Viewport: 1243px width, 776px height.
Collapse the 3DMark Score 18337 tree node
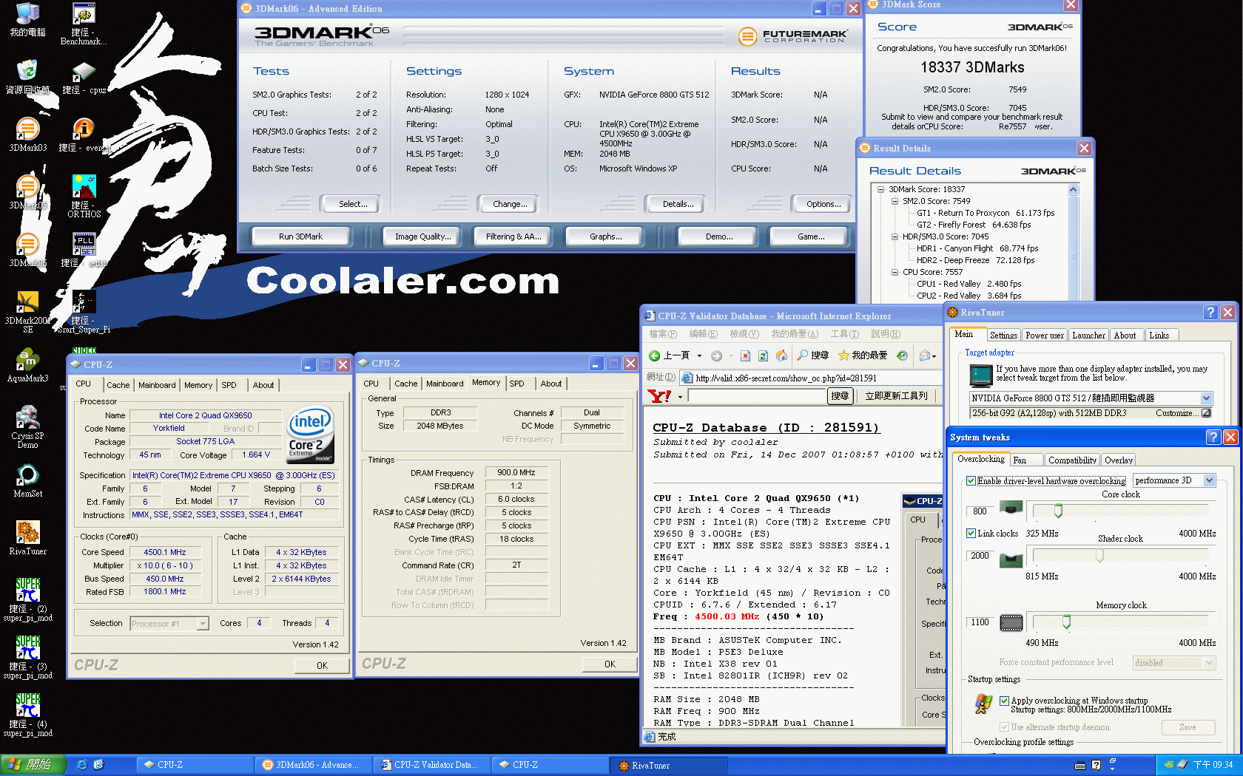(880, 189)
